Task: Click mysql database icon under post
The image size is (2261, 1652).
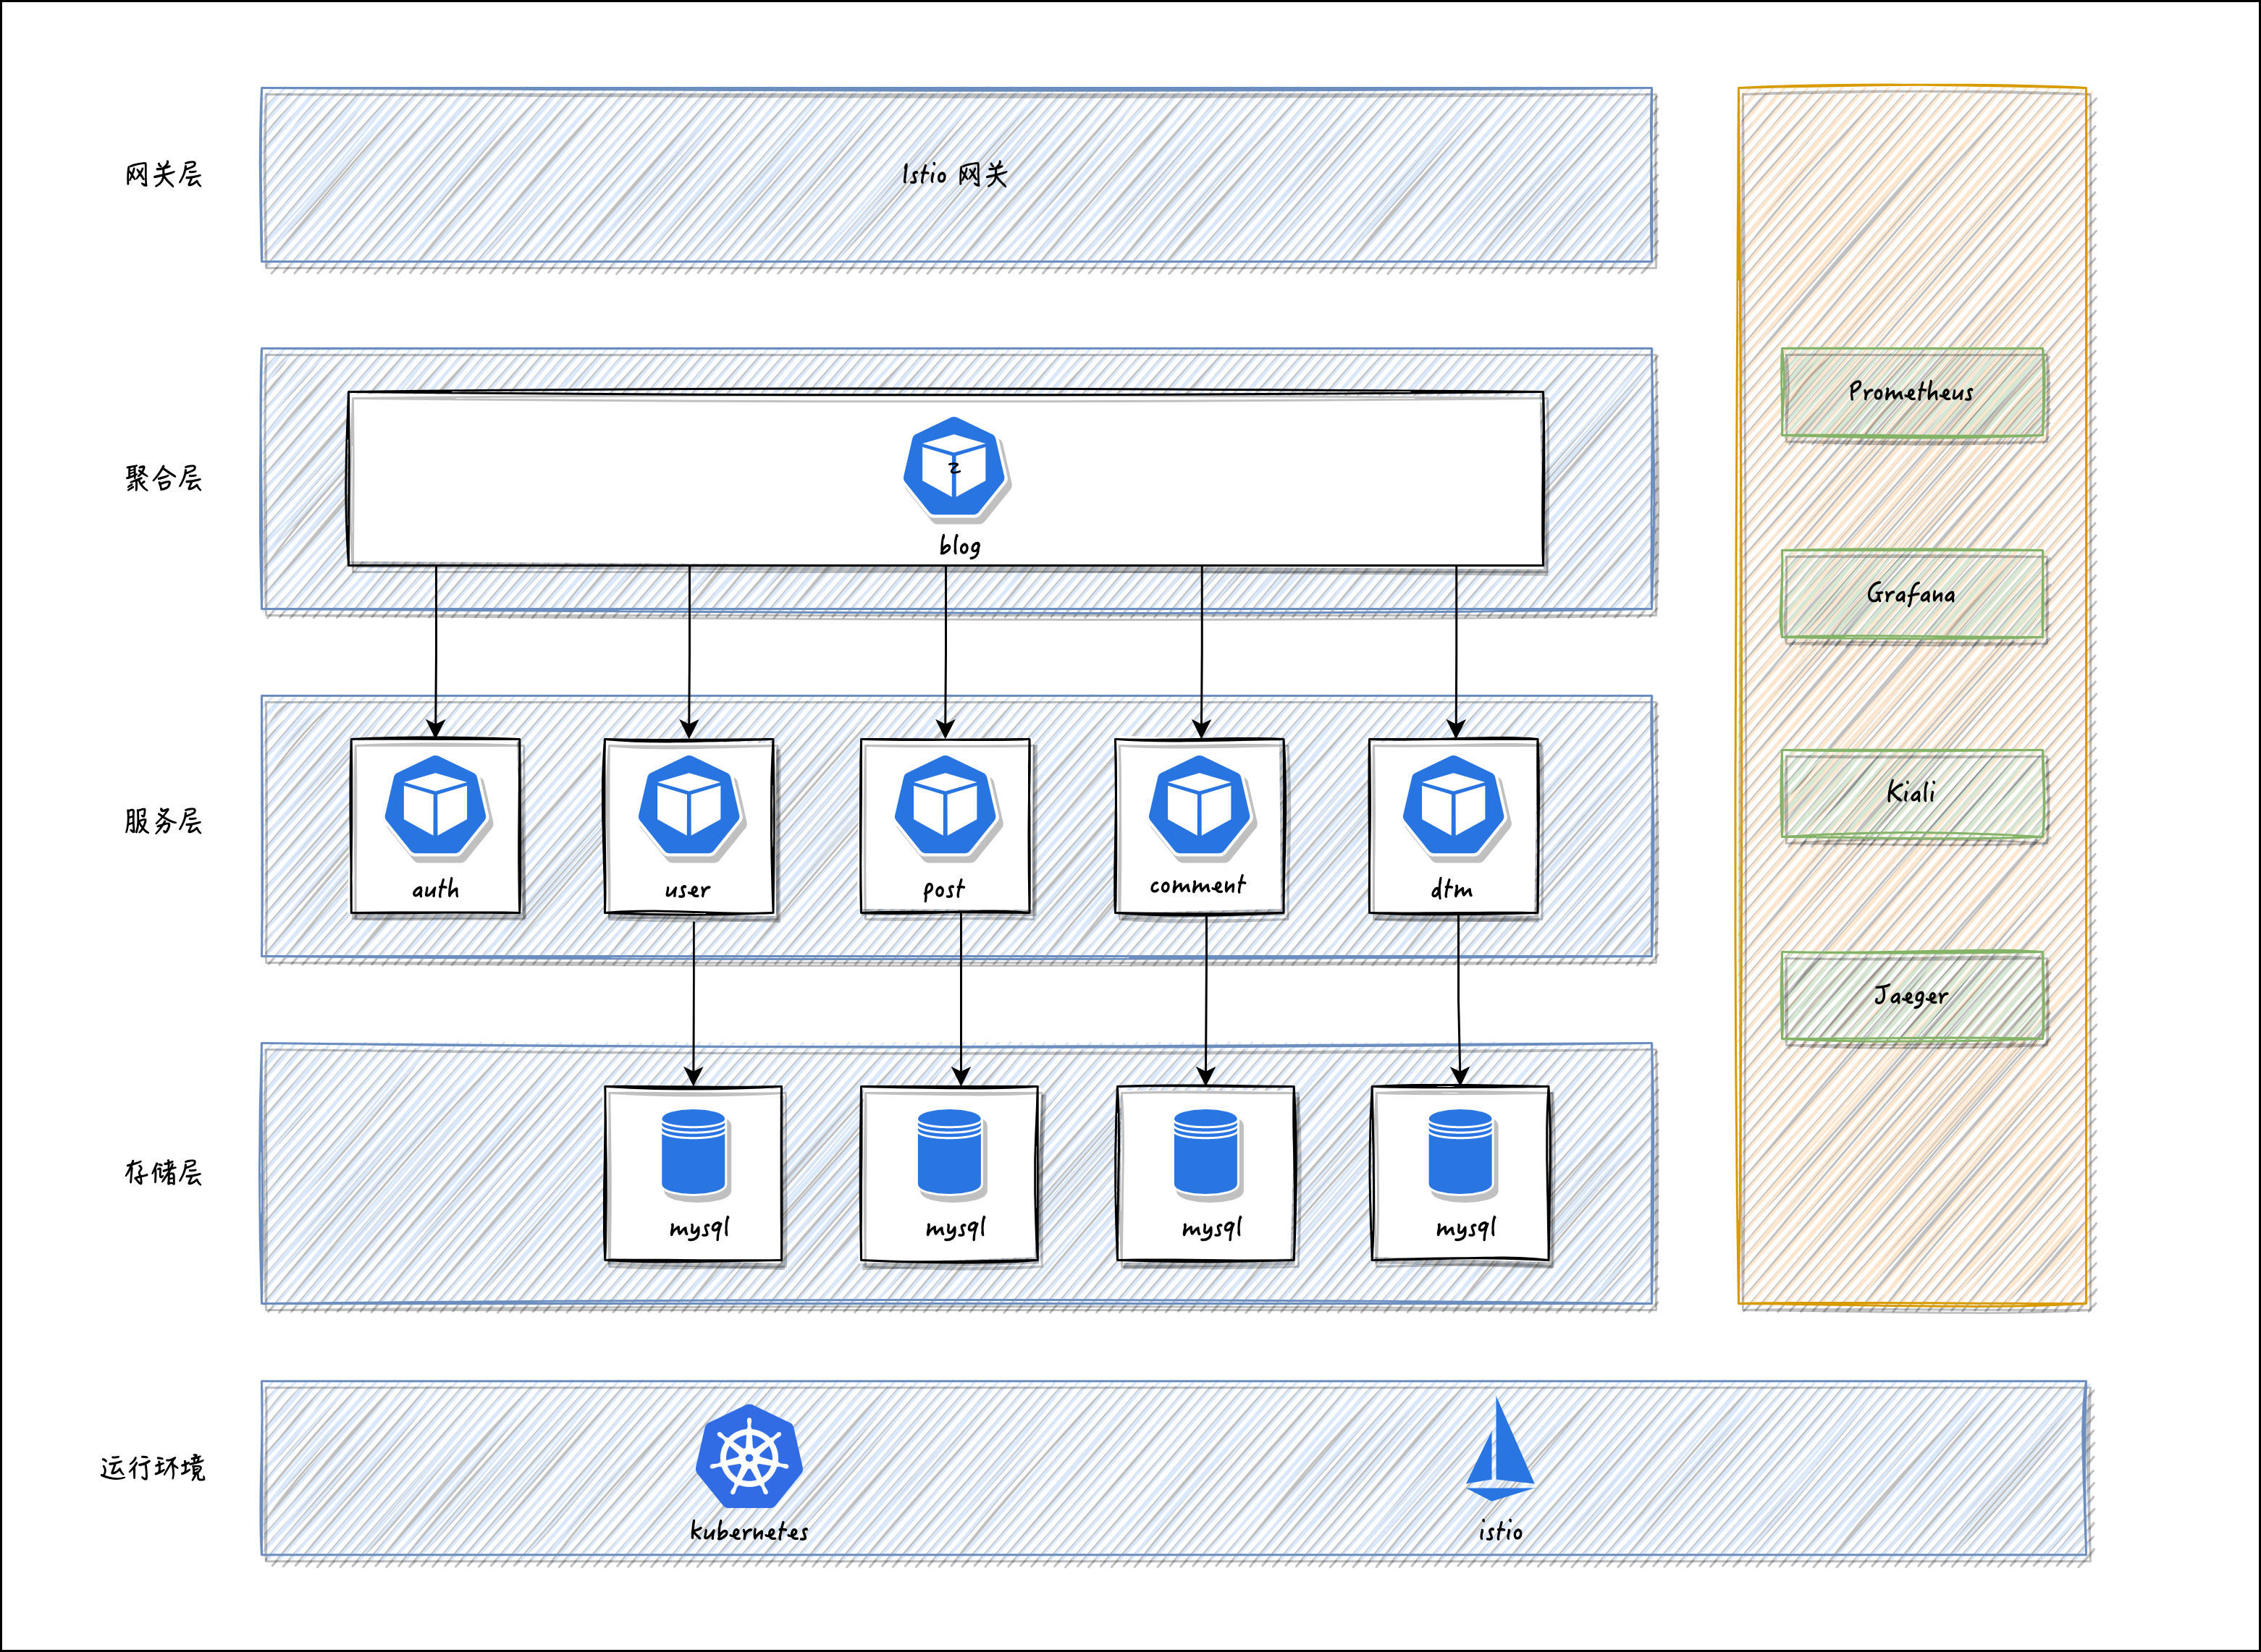Action: (949, 1153)
